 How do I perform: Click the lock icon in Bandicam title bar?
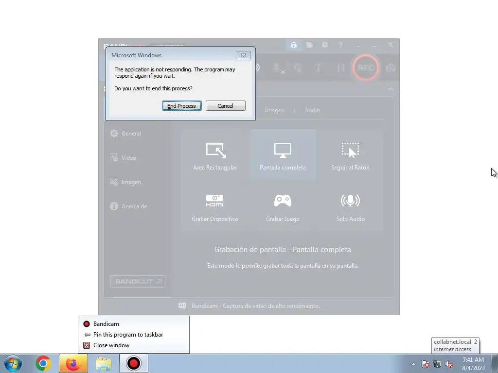(x=294, y=45)
